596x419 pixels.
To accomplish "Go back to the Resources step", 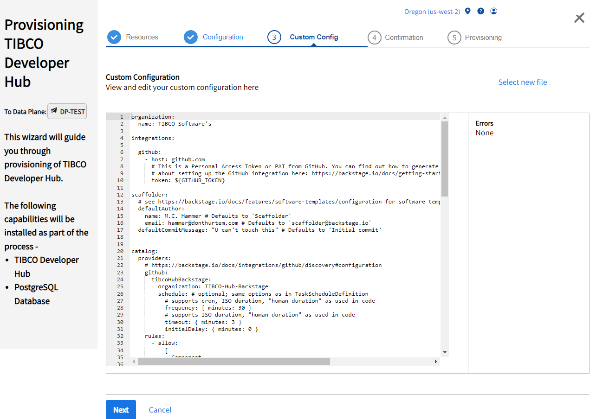I will [x=142, y=37].
